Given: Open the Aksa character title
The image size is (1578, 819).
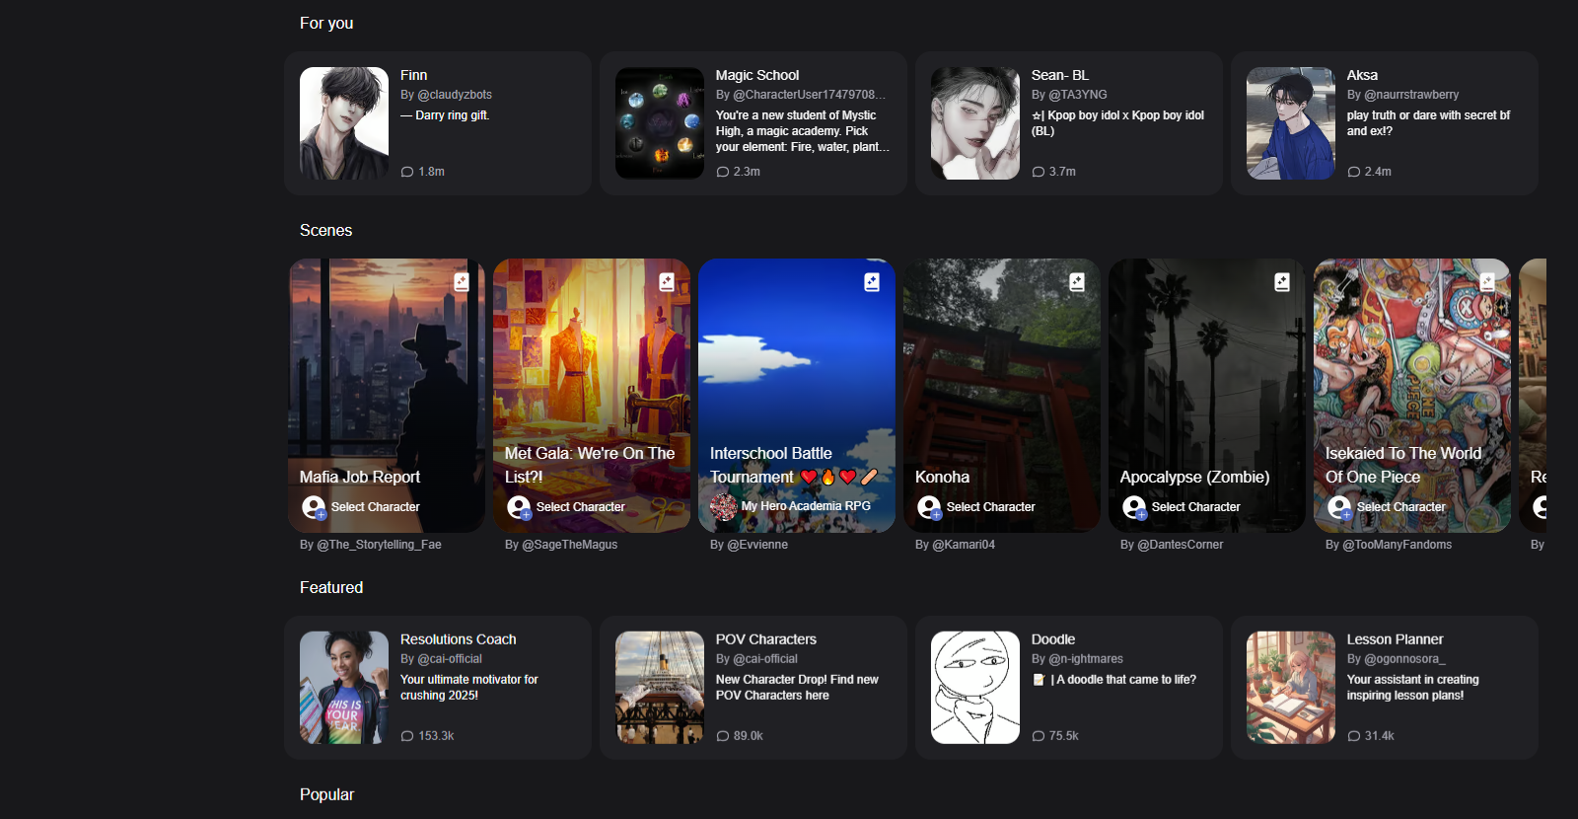Looking at the screenshot, I should pyautogui.click(x=1362, y=75).
